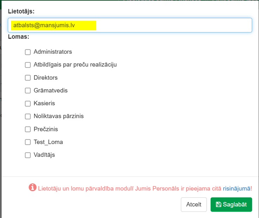Click the Noliktavas pārzinis label text
This screenshot has width=259, height=218.
click(59, 116)
